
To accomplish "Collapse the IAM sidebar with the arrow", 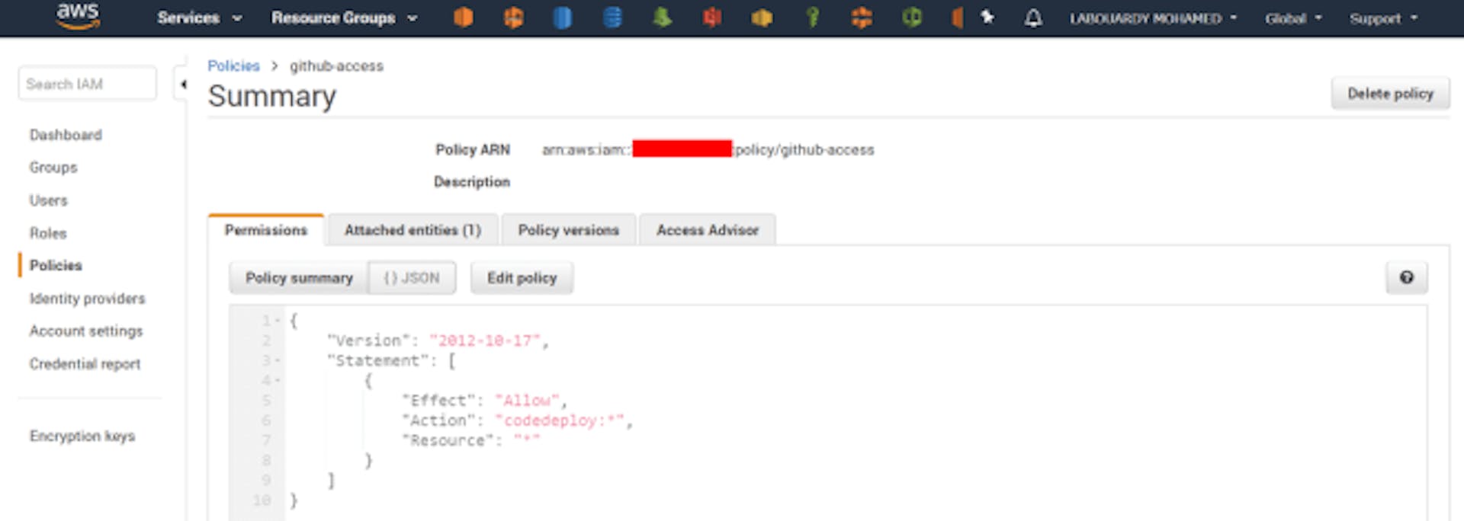I will tap(182, 85).
